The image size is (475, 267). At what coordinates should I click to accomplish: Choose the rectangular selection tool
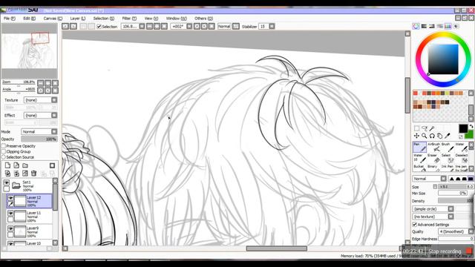click(417, 128)
